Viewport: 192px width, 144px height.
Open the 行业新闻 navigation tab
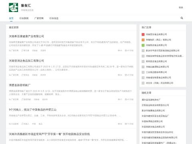(x=24, y=18)
